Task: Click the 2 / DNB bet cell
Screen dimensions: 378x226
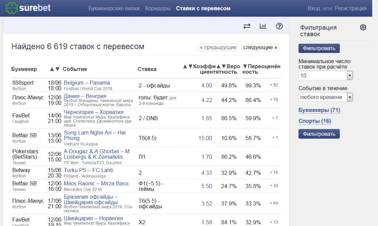Action: [x=148, y=118]
